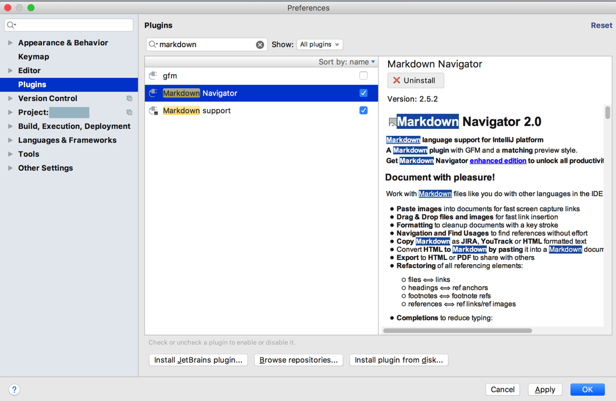Click Install JetBrains plugin button
616x401 pixels.
tap(198, 360)
